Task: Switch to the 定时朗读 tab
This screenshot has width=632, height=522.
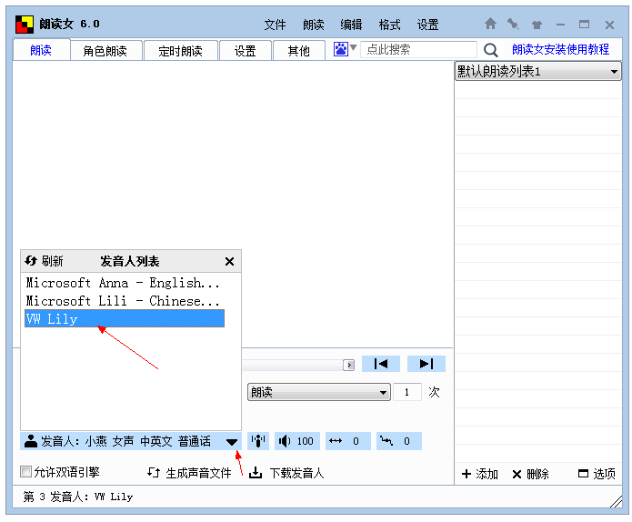Action: (180, 51)
